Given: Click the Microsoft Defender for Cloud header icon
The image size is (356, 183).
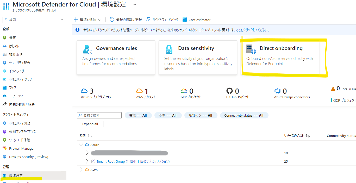Looking at the screenshot, I should [x=6, y=7].
